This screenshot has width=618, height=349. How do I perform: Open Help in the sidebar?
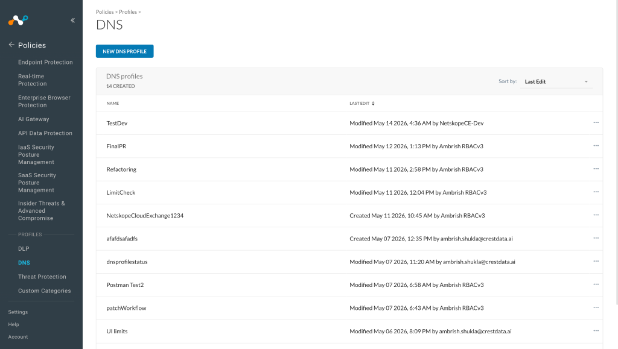pyautogui.click(x=13, y=324)
